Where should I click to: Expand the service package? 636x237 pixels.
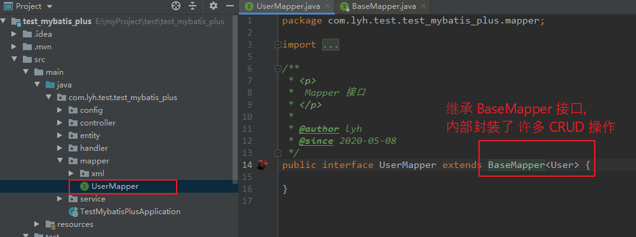click(60, 198)
